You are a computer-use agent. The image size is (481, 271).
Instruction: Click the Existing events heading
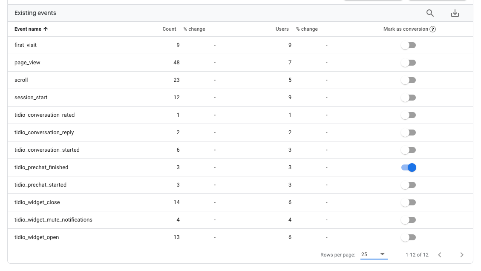click(x=35, y=13)
